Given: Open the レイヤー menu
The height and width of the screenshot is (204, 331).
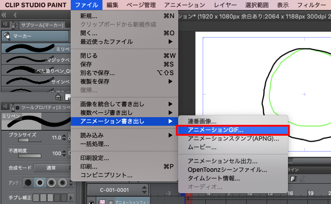Looking at the screenshot, I should (225, 5).
